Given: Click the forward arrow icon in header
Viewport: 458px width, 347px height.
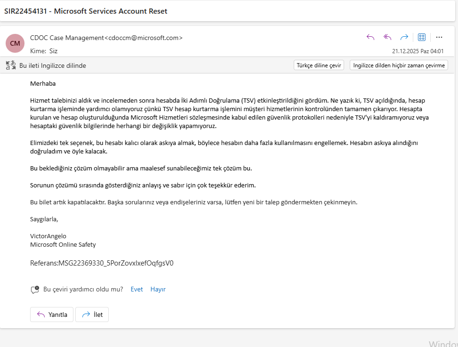Looking at the screenshot, I should (x=404, y=37).
